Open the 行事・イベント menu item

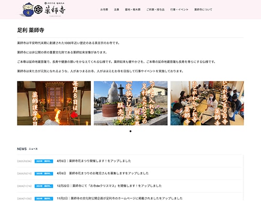(179, 10)
